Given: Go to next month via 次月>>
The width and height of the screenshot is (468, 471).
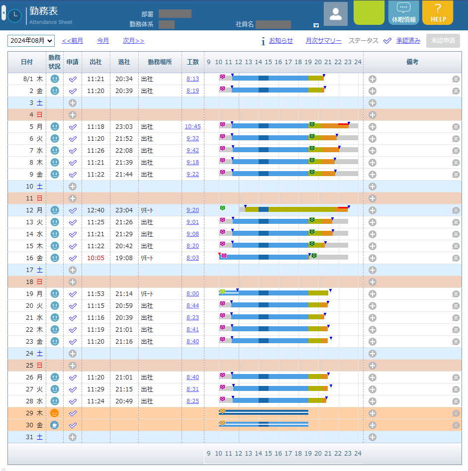Looking at the screenshot, I should tap(133, 41).
